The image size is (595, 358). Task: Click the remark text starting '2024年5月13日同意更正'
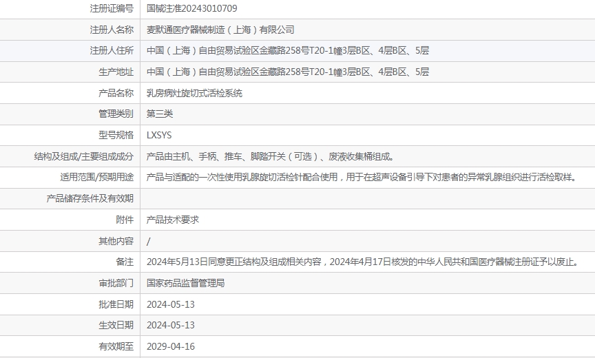[x=363, y=262]
